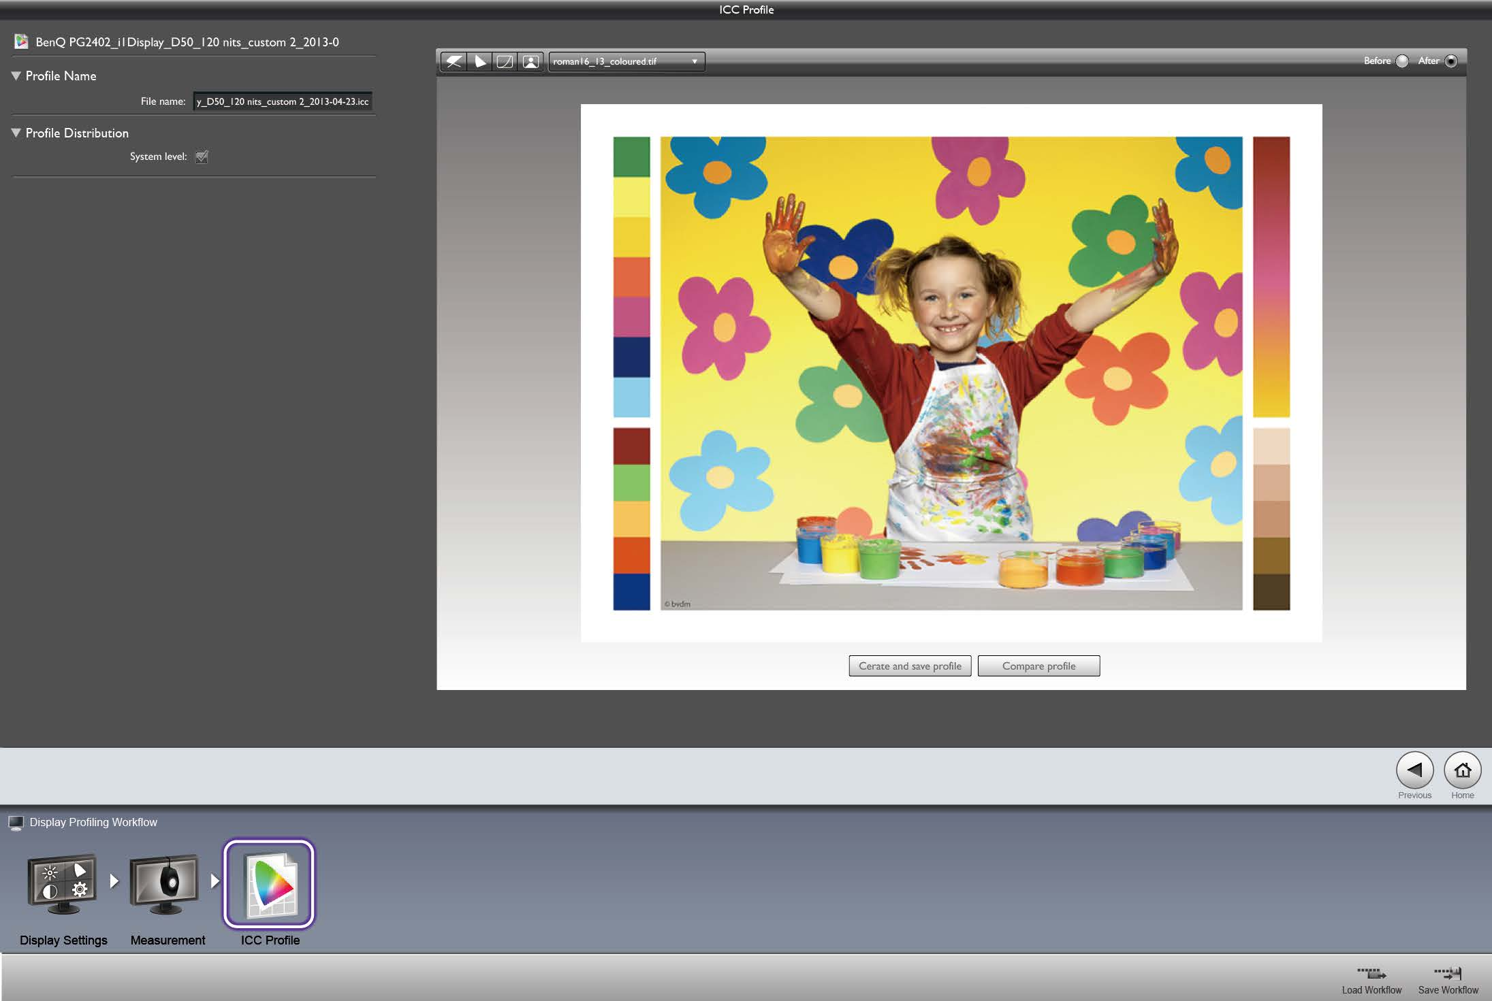Click the Load Workflow icon
1492x1001 pixels.
1371,973
